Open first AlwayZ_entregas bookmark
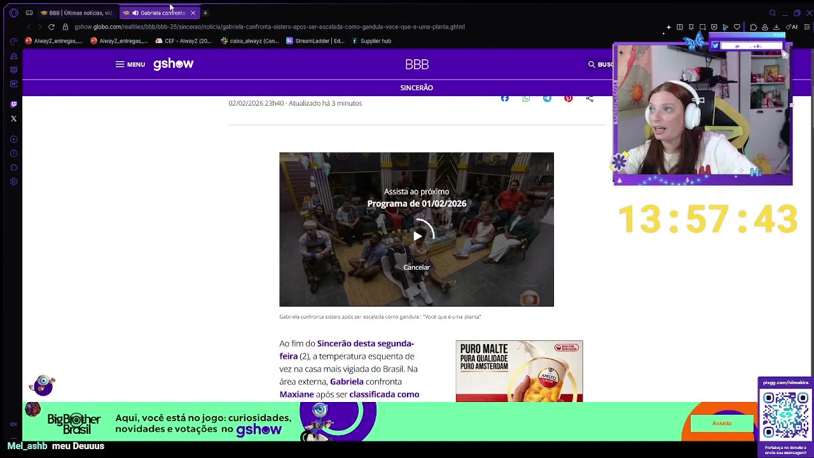Viewport: 814px width, 458px height. (x=53, y=41)
